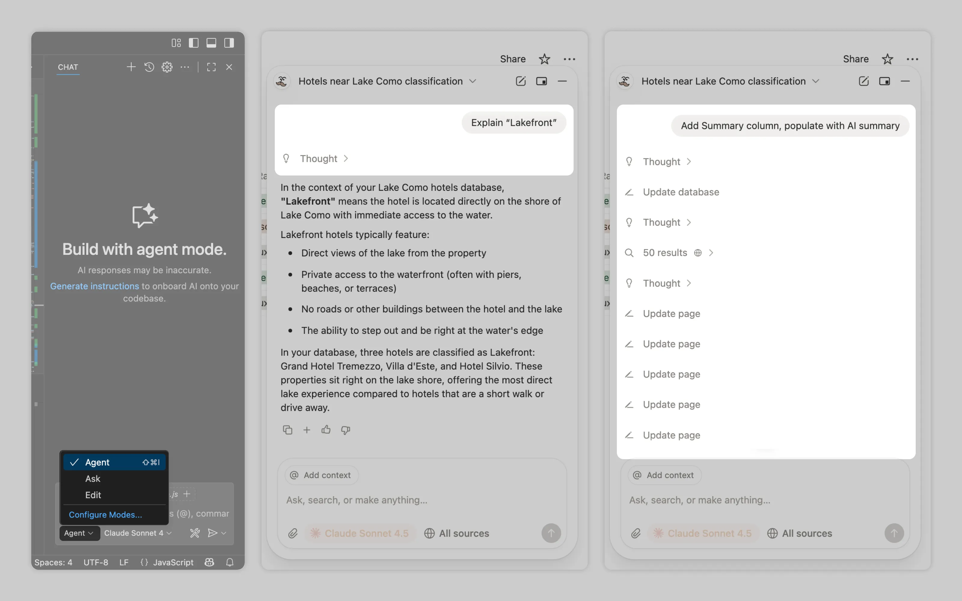962x601 pixels.
Task: Click the Generate instructions link
Action: (x=95, y=286)
